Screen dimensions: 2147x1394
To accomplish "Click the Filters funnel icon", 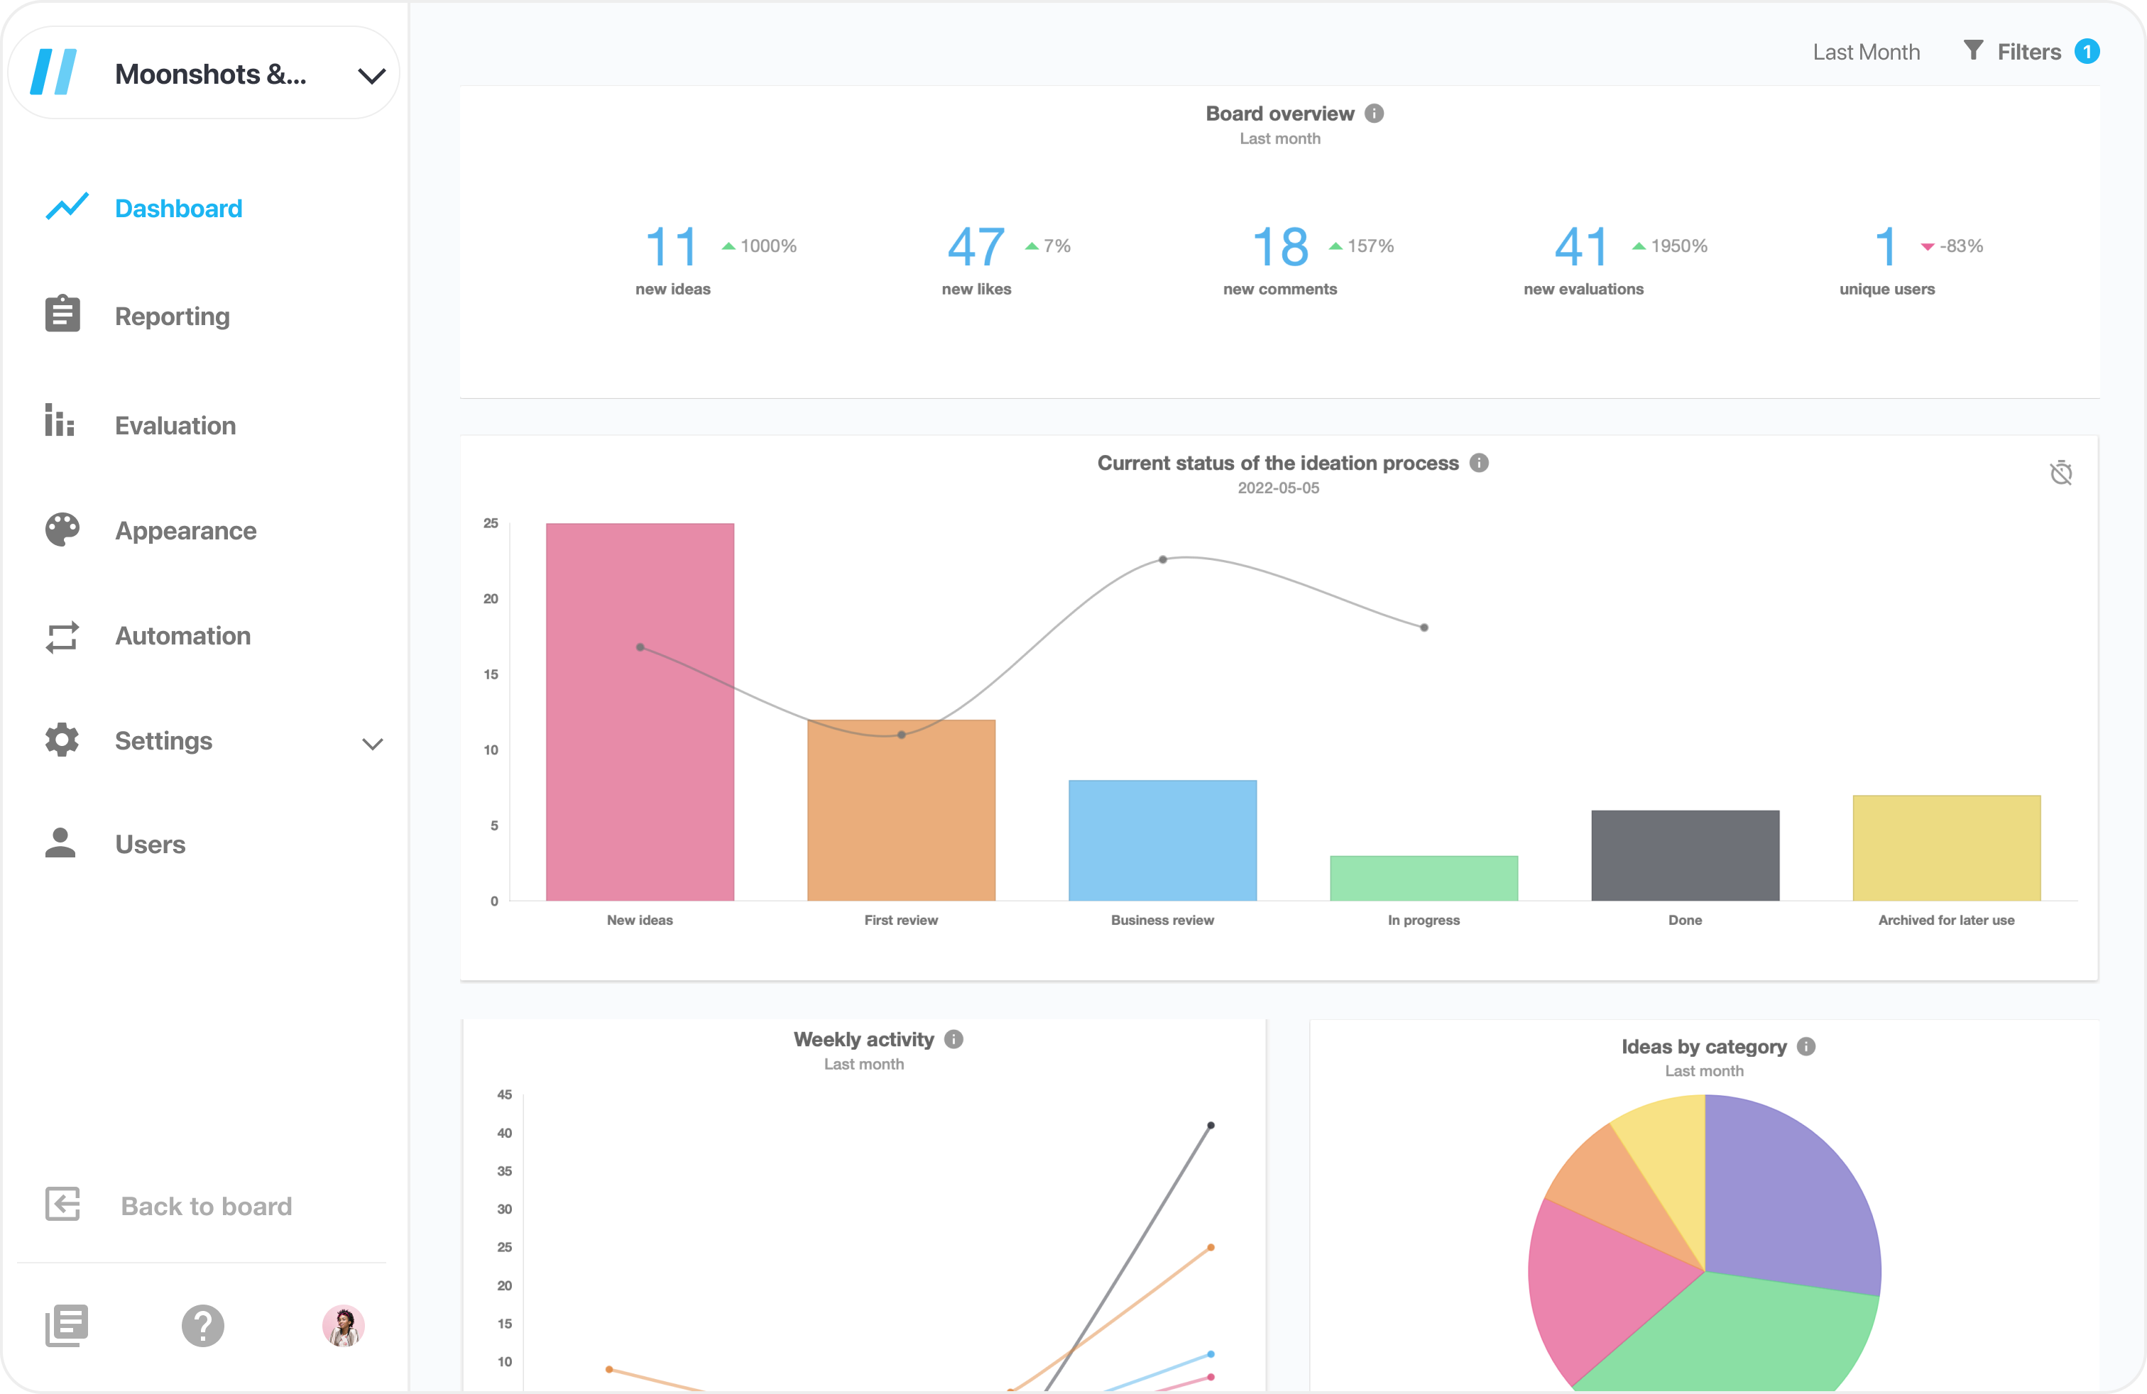I will 1973,51.
